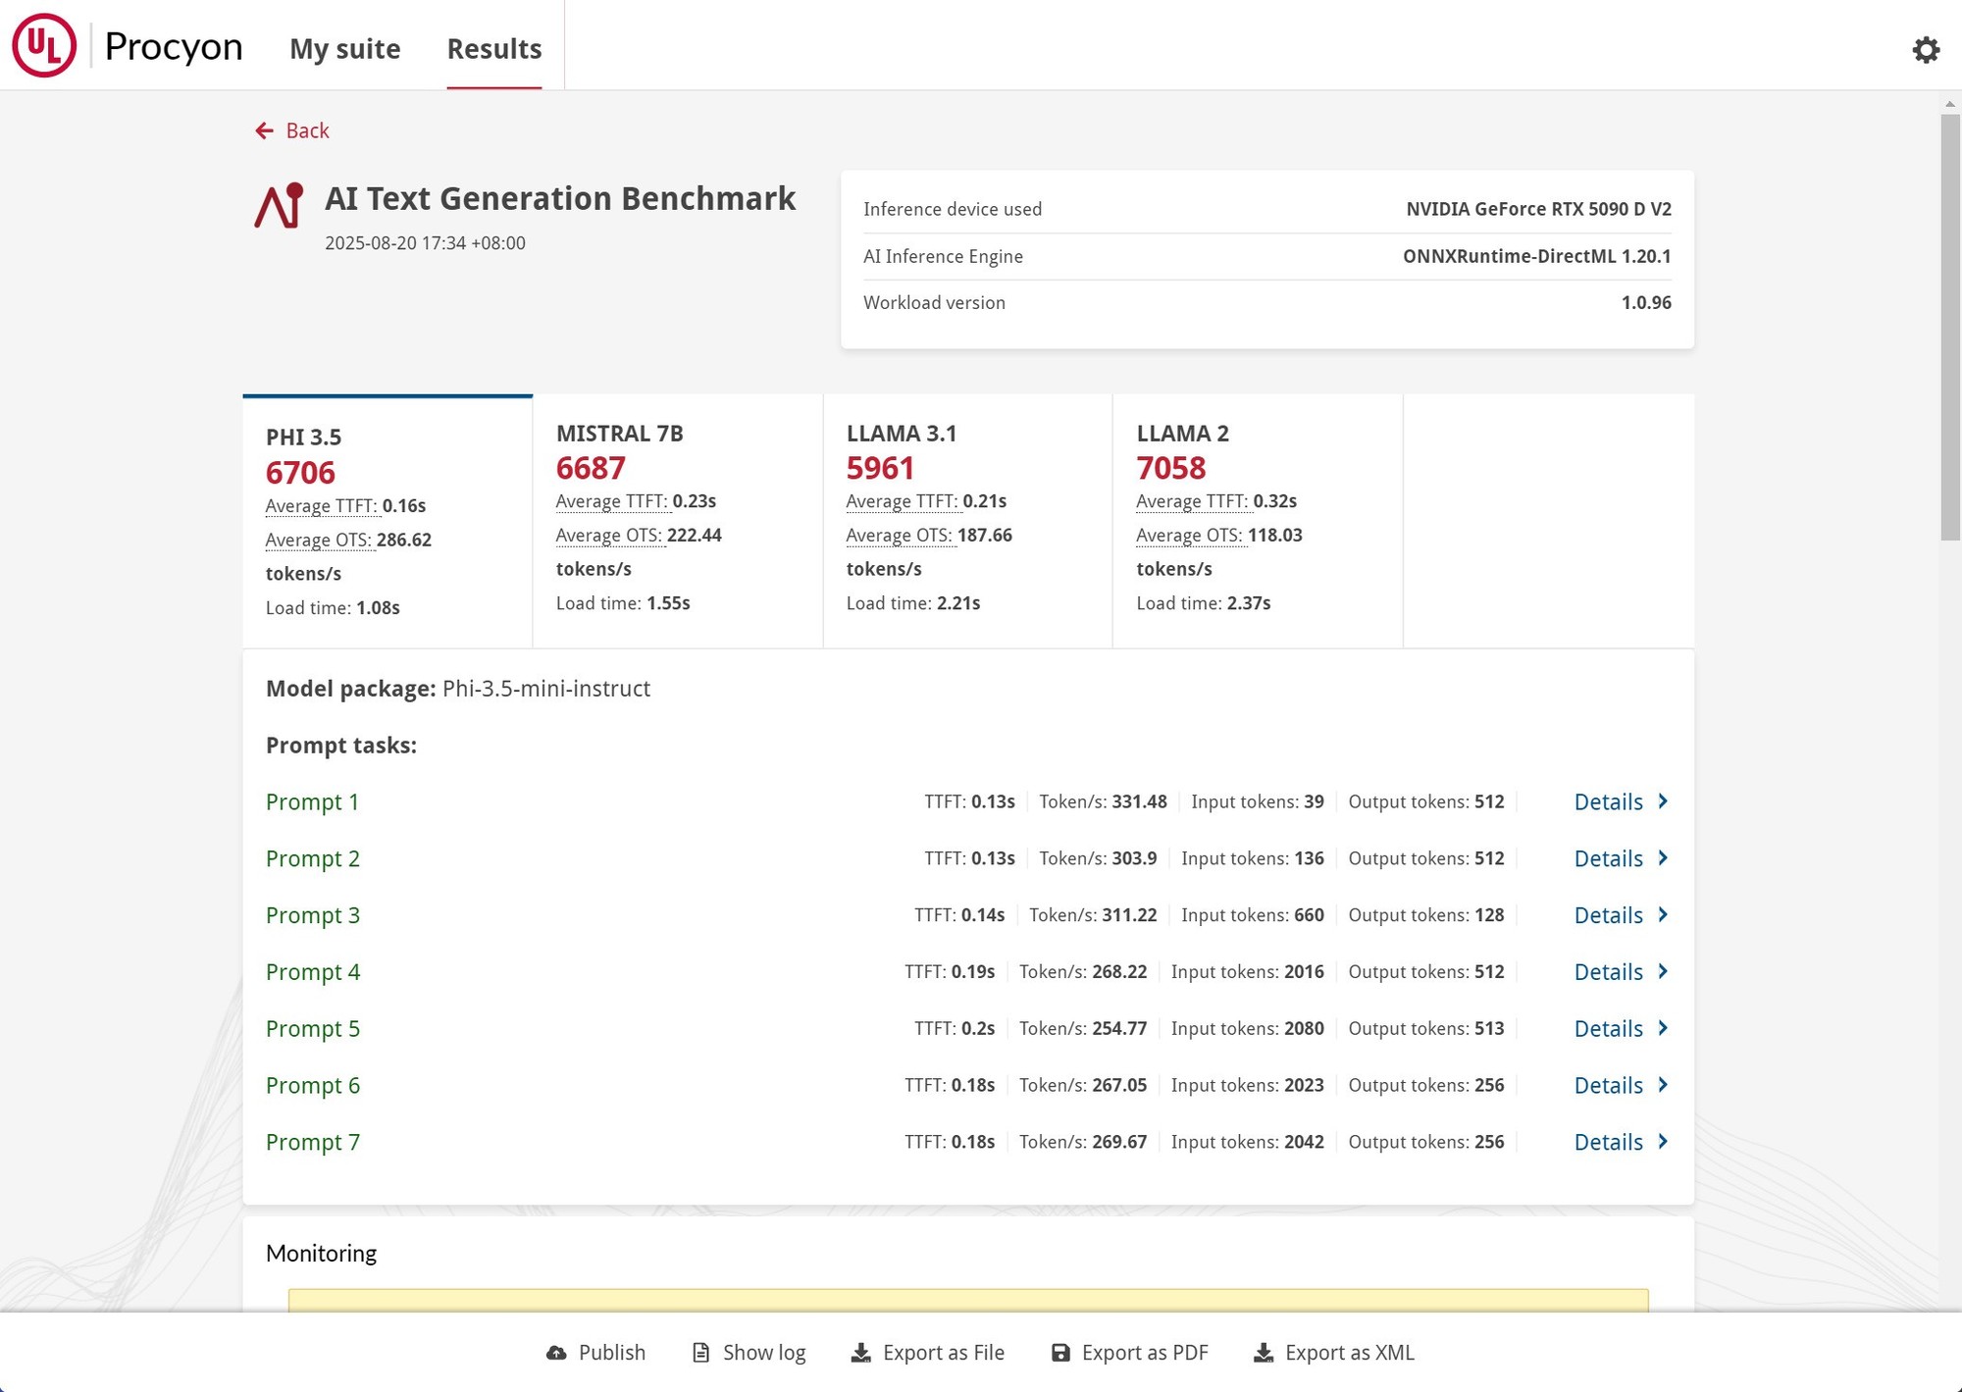Click the vertical page scrollbar thumb
Viewport: 1962px width, 1392px height.
point(1949,327)
